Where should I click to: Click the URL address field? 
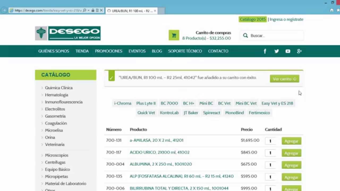[48, 10]
